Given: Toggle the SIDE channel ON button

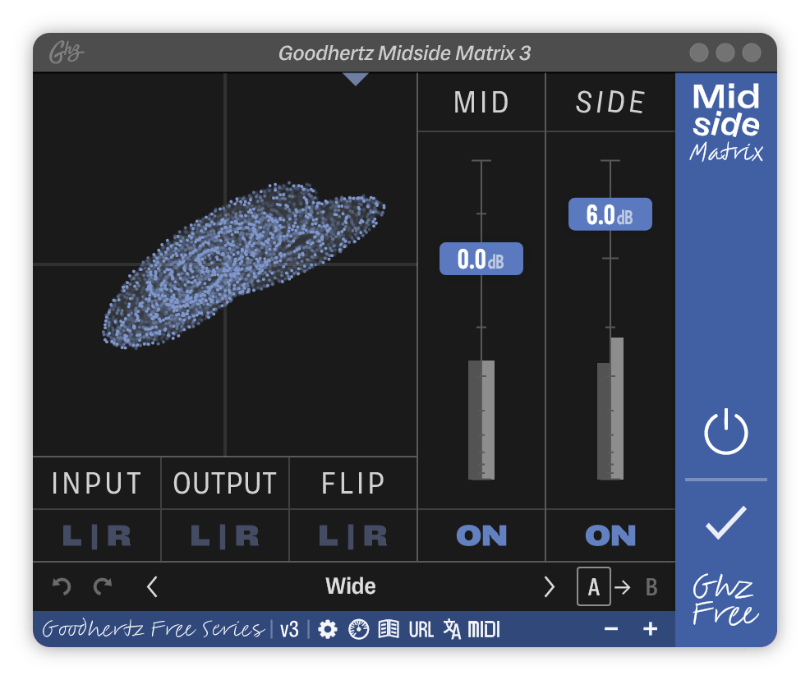Looking at the screenshot, I should [x=610, y=535].
